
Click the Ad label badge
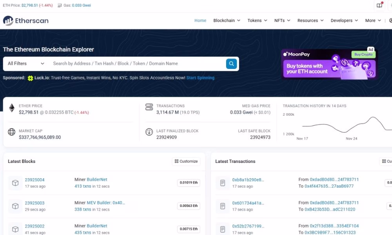[370, 49]
